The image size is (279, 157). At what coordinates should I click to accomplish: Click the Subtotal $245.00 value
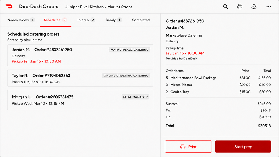264,104
